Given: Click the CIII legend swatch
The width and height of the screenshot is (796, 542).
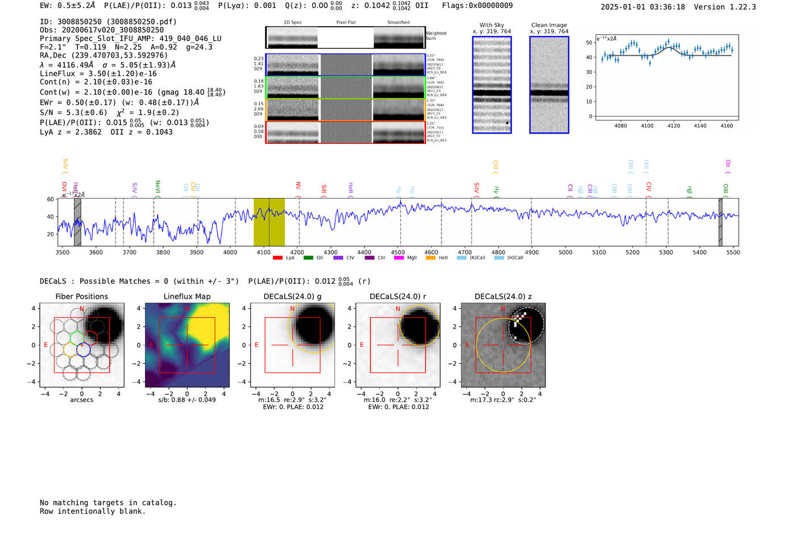Looking at the screenshot, I should click(370, 258).
